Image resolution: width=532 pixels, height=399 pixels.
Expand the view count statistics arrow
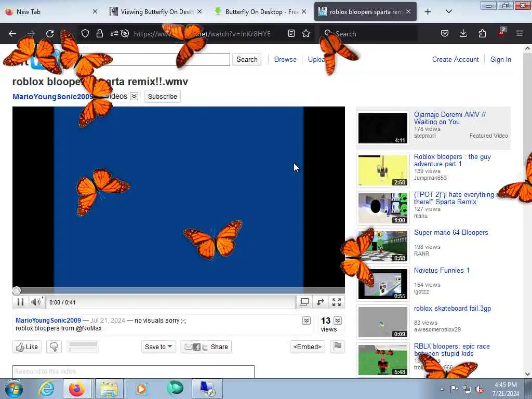click(338, 321)
